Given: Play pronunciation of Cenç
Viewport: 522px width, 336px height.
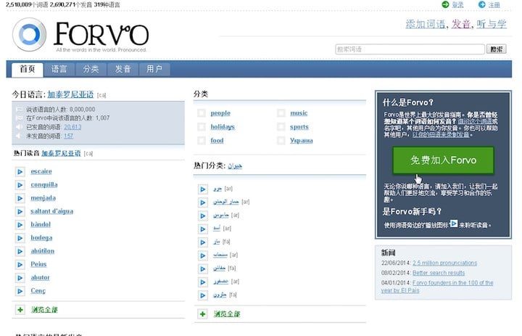Looking at the screenshot, I should [20, 291].
